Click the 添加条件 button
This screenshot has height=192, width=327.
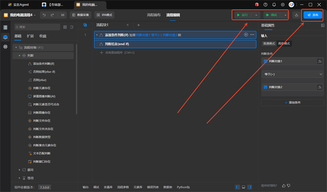[292, 102]
